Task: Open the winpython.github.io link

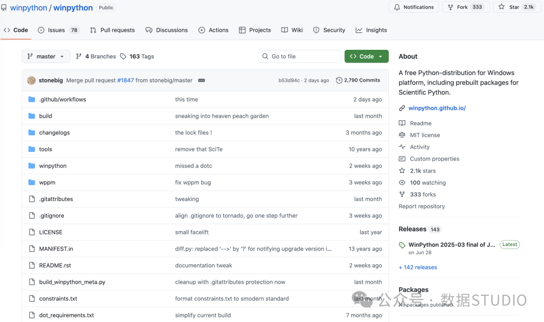Action: pyautogui.click(x=437, y=108)
